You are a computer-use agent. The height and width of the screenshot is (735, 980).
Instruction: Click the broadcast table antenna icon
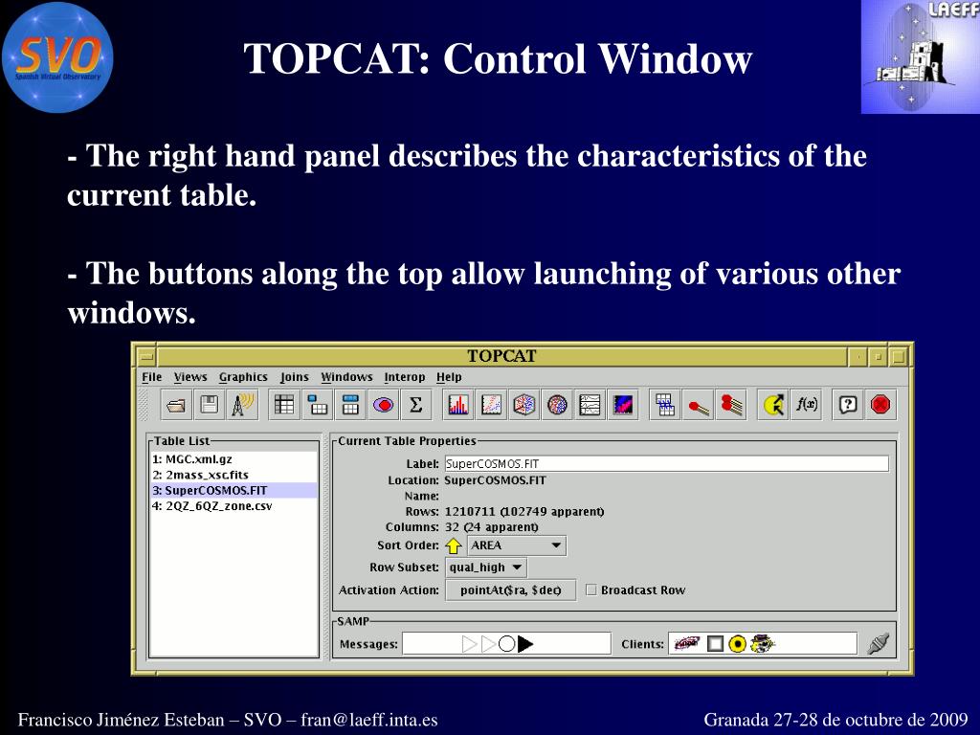coord(242,406)
